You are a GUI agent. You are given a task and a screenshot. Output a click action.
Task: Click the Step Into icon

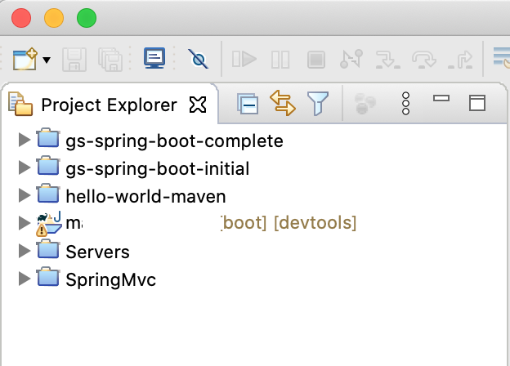[387, 60]
